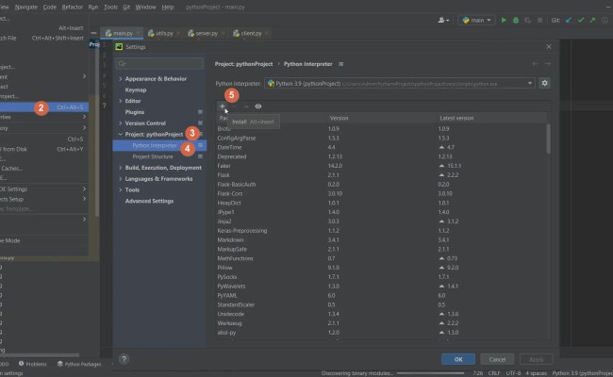This screenshot has height=377, width=613.
Task: Close the client.py editor tab
Action: (x=267, y=33)
